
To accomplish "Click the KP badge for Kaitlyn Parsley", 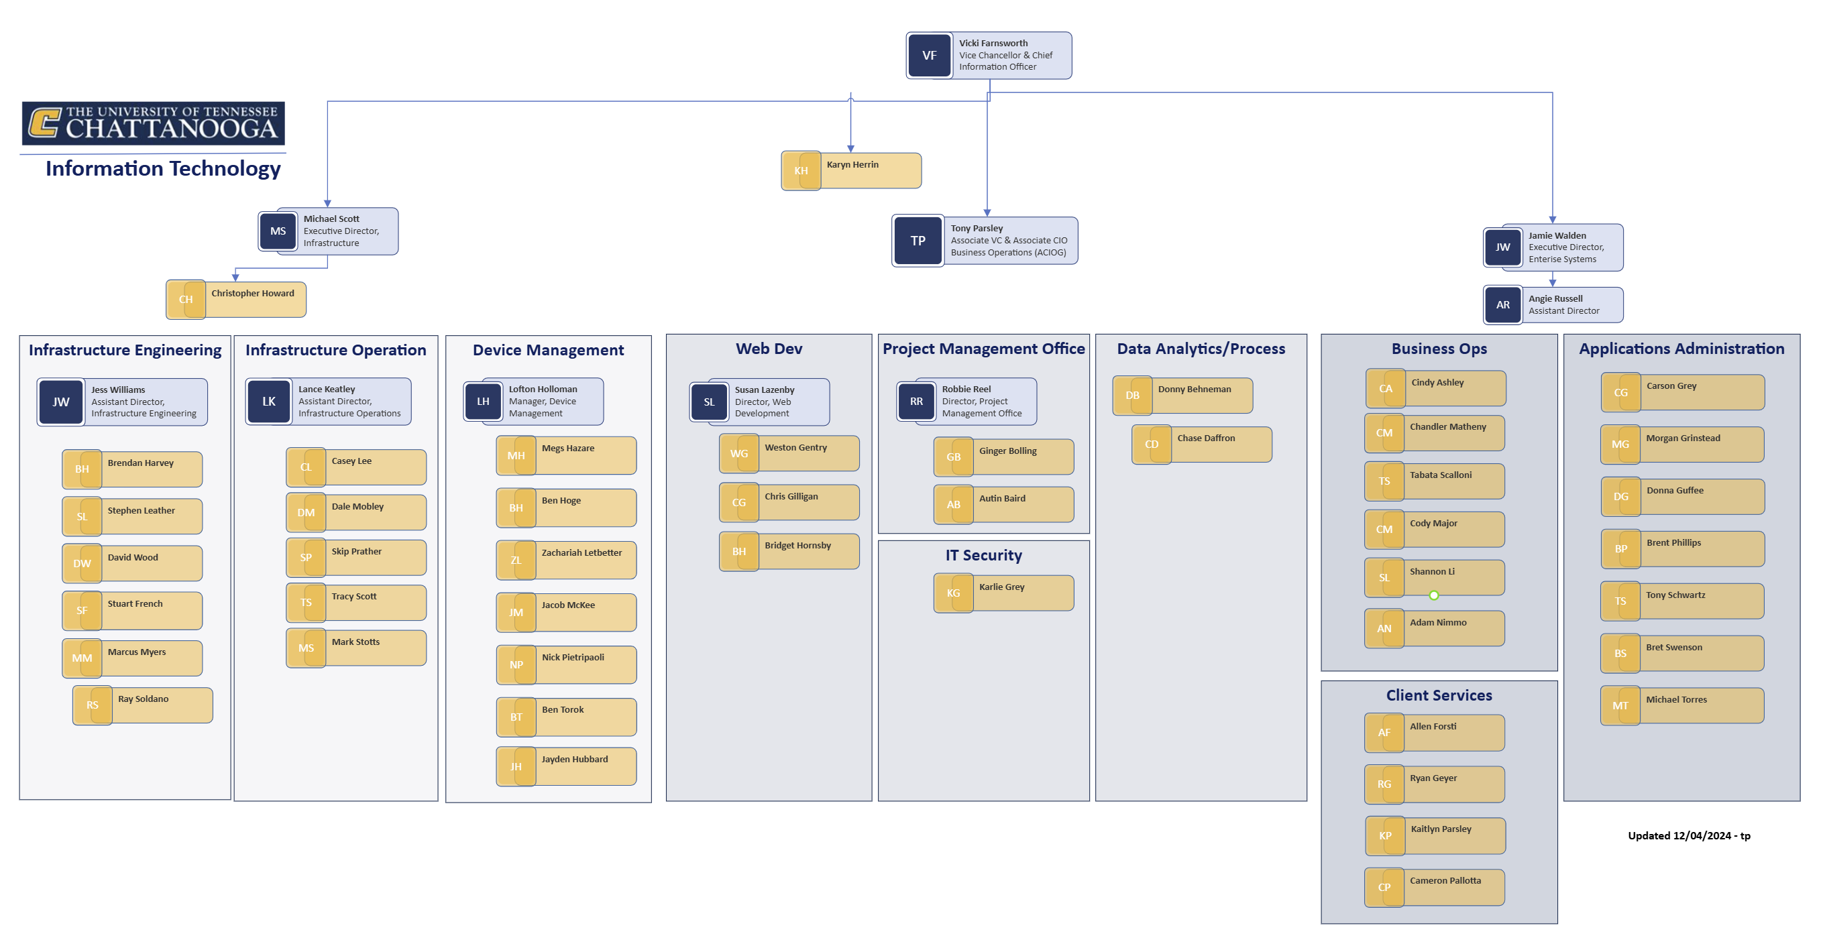I will (1385, 836).
